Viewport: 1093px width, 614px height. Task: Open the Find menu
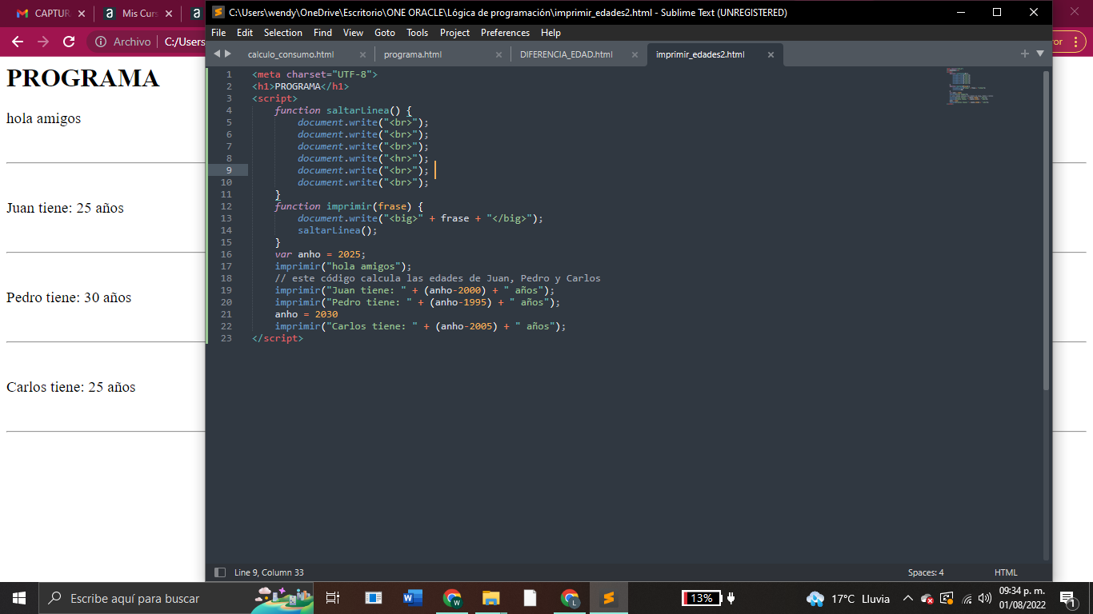click(322, 33)
